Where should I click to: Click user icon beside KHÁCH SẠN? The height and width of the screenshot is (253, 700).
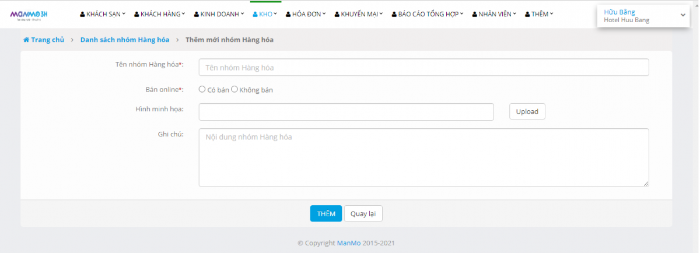click(x=82, y=15)
